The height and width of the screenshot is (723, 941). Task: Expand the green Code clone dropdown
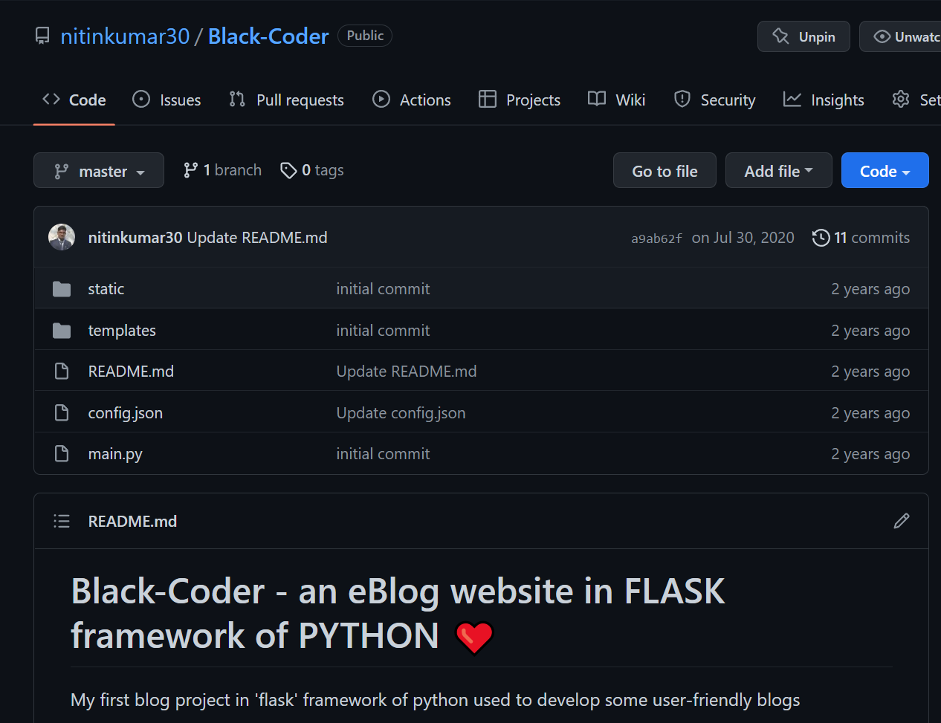(885, 171)
